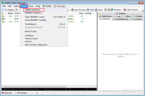Viewport: 145px width, 96px height.
Task: Open the Browse dropdown arrow
Action: (x=122, y=10)
